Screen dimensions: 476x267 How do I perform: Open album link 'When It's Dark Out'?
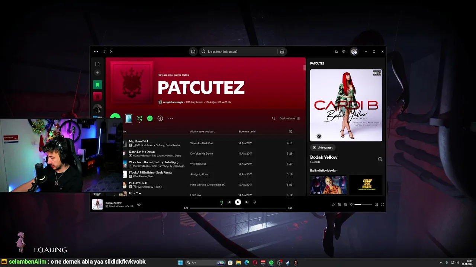click(202, 143)
